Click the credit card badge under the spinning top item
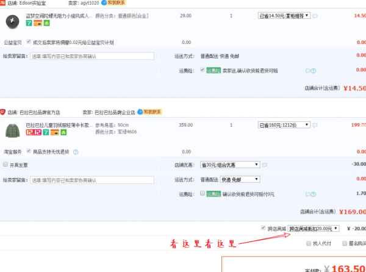Viewport: 366px width, 272px height. pyautogui.click(x=38, y=23)
